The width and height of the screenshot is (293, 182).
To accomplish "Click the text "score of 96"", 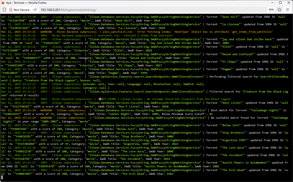I will [x=55, y=107].
